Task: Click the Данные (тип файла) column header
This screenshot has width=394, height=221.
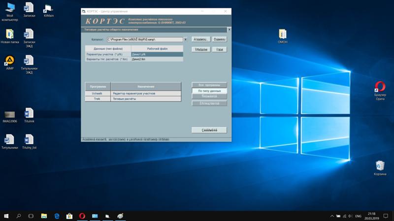Action: (x=108, y=49)
